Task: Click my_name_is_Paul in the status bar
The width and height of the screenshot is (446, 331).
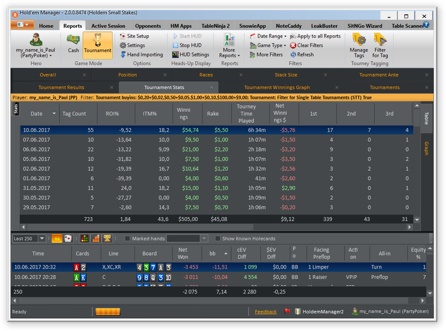Action: click(390, 311)
